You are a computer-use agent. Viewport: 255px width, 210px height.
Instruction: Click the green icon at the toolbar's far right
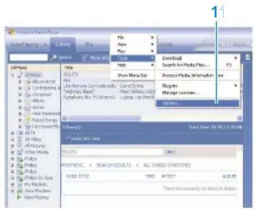pos(248,57)
